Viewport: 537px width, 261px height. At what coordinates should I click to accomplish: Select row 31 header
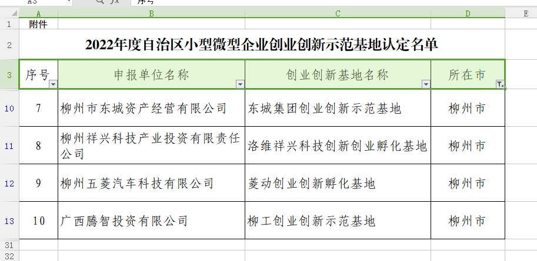9,245
